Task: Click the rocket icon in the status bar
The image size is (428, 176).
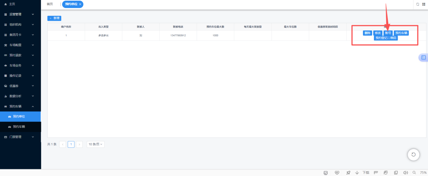Action: pos(348,173)
